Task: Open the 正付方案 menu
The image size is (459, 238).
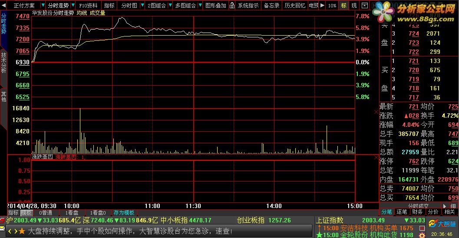Action: [x=24, y=5]
